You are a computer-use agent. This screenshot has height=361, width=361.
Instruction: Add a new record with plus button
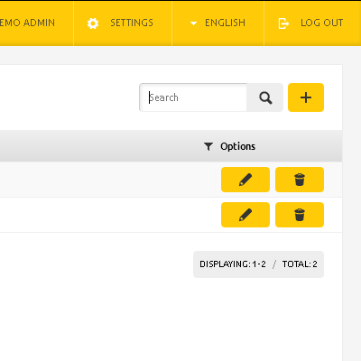[x=306, y=97]
